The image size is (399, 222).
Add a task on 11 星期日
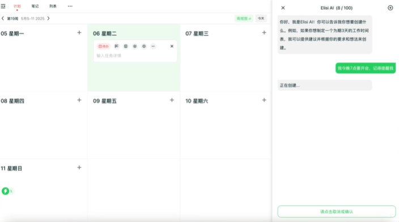(x=79, y=167)
